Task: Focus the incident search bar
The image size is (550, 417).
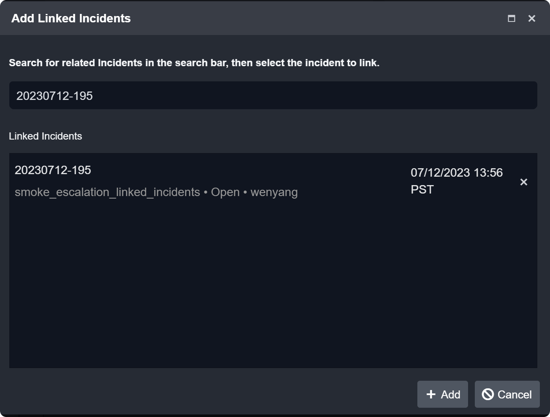Action: [x=273, y=96]
